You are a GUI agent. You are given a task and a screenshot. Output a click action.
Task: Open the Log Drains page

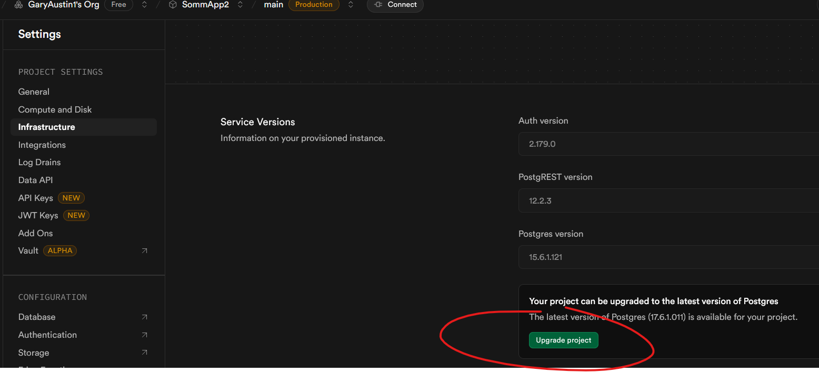click(39, 162)
